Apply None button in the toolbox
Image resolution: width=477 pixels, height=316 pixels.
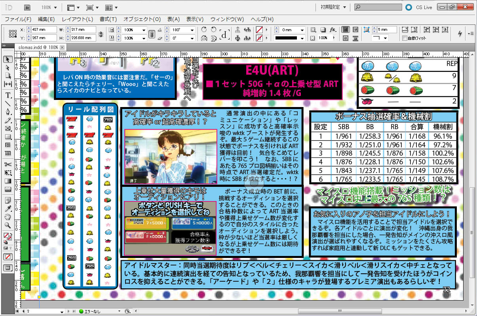pos(8,256)
